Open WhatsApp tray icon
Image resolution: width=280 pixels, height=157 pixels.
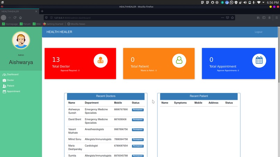tap(231, 2)
